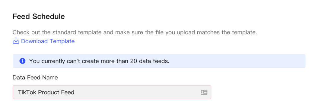The image size is (309, 110).
Task: Click the Data Feed Name label
Action: (x=35, y=78)
